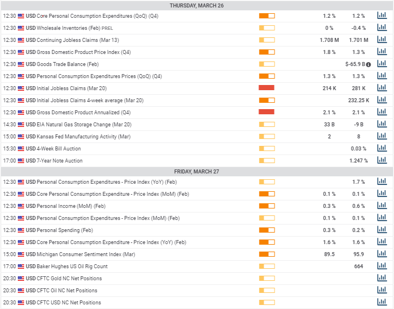View chart for Personal Income (MoM)
This screenshot has height=309, width=394.
point(381,206)
